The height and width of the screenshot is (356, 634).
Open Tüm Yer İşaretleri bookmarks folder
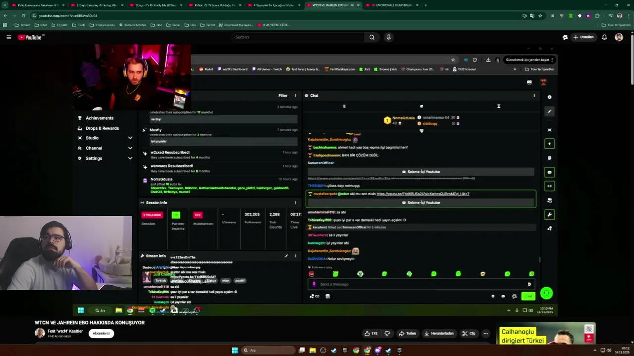[x=616, y=25]
